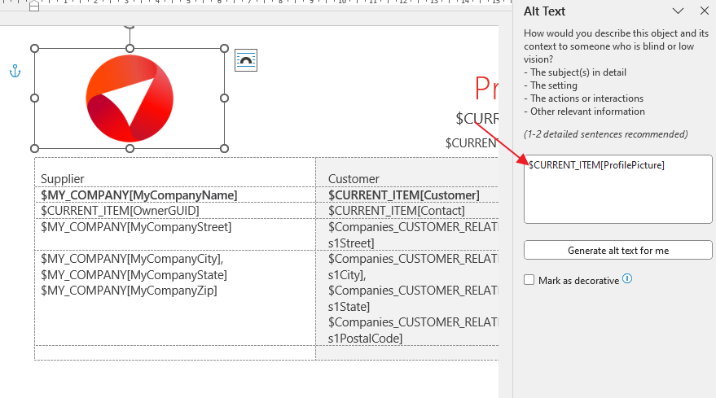Click the Customer header table cell
Screen dimensions: 716x398
407,178
